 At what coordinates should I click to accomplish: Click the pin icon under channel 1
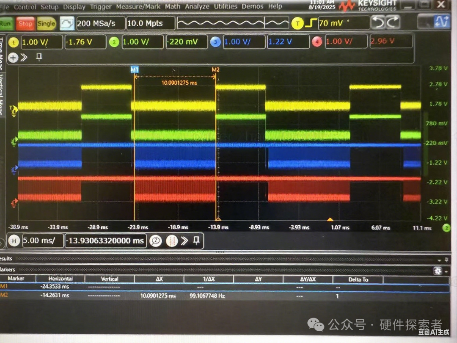[39, 57]
